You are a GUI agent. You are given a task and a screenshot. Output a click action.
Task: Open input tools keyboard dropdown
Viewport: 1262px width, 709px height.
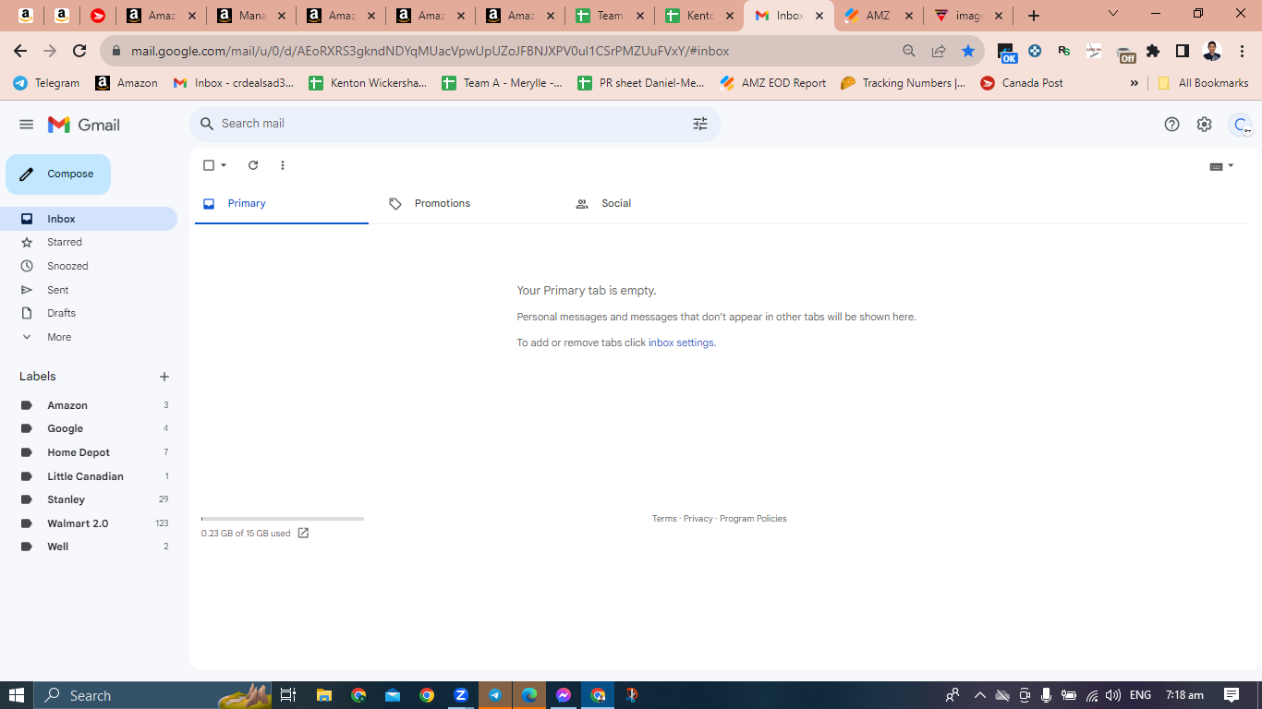[1221, 166]
